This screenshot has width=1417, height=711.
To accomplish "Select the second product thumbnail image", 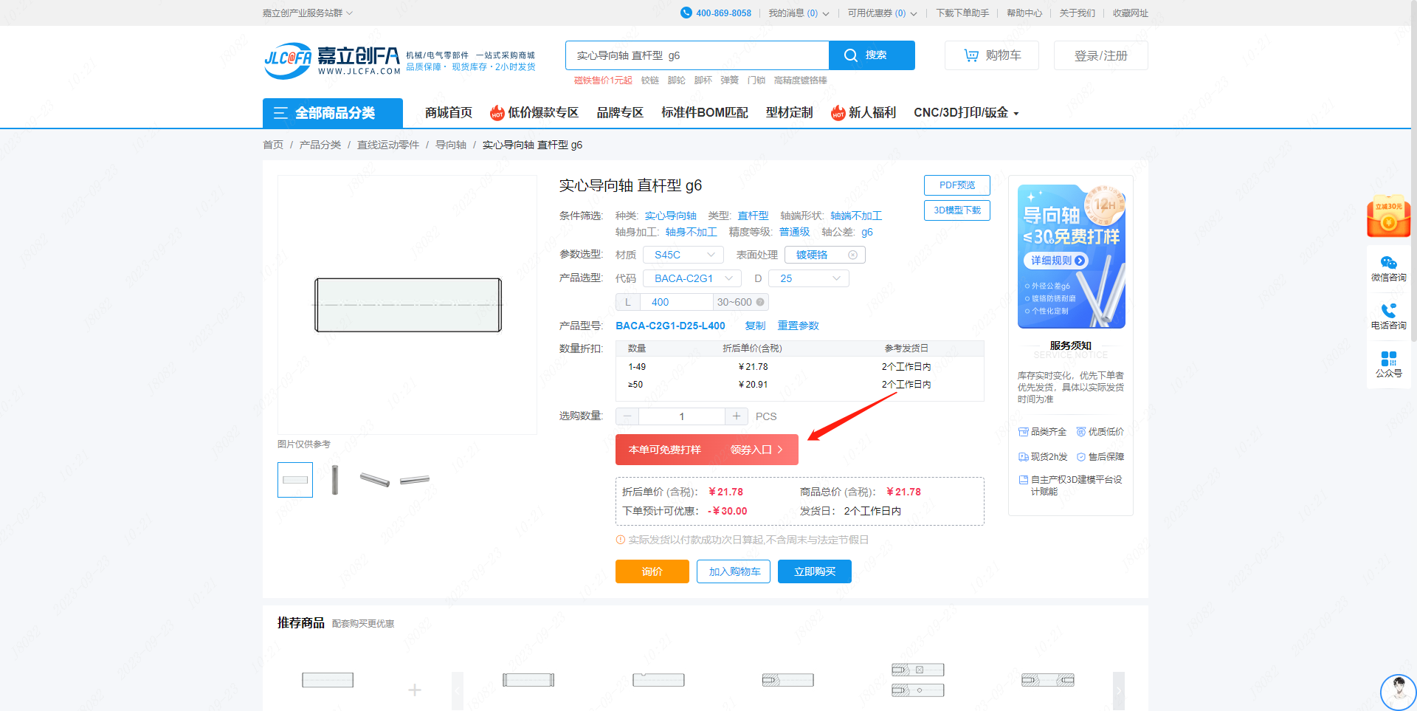I will 335,480.
